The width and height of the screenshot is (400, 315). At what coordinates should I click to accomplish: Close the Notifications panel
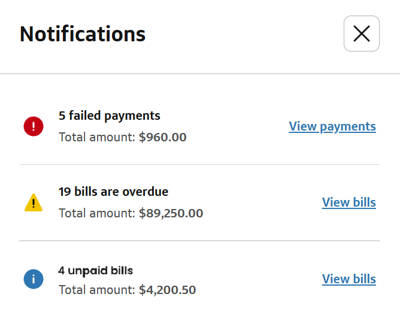[x=361, y=34]
